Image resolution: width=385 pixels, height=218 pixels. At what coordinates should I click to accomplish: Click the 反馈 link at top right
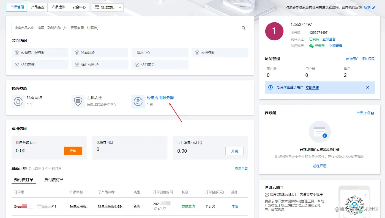[x=367, y=7]
